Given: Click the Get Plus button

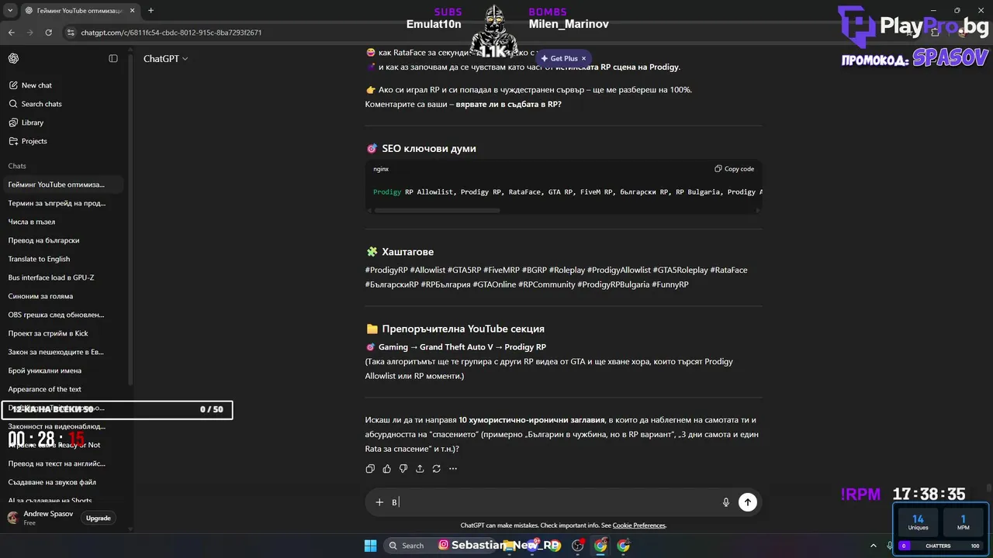Looking at the screenshot, I should click(x=559, y=58).
